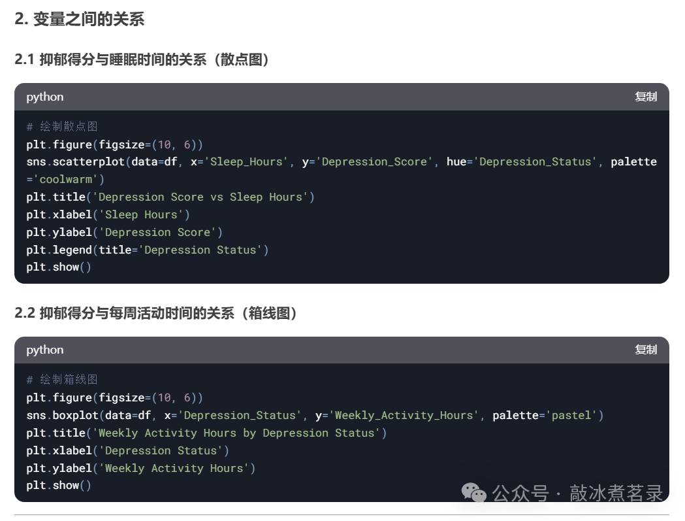Click subheading '2.1 抑郁得分与睡眠时间的关系（散点图）'
Screen dimensions: 685x521
pyautogui.click(x=142, y=59)
